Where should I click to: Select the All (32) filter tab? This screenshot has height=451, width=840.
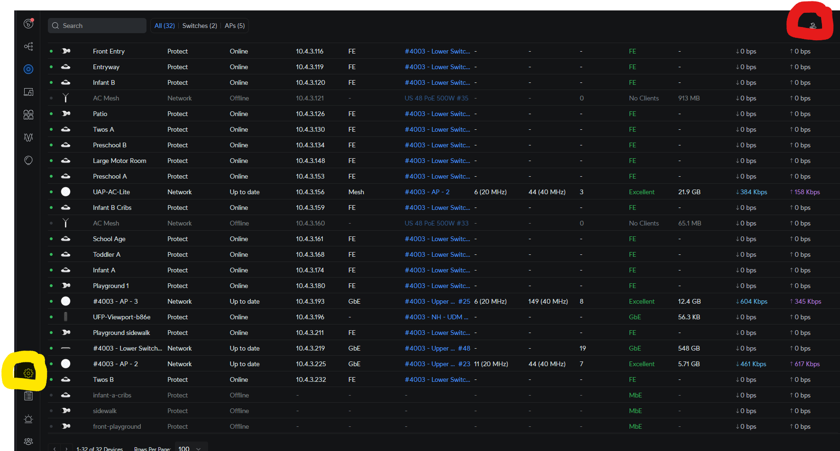tap(164, 26)
